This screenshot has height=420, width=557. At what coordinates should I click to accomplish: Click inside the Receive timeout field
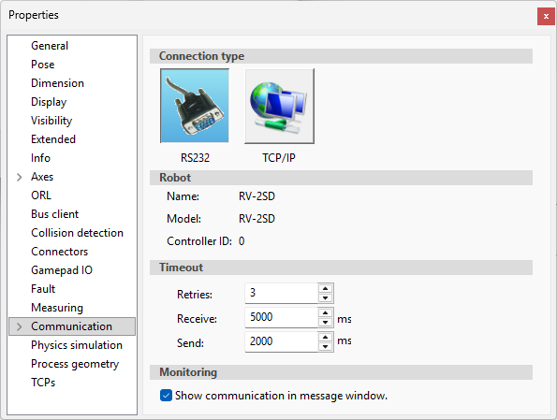(282, 317)
